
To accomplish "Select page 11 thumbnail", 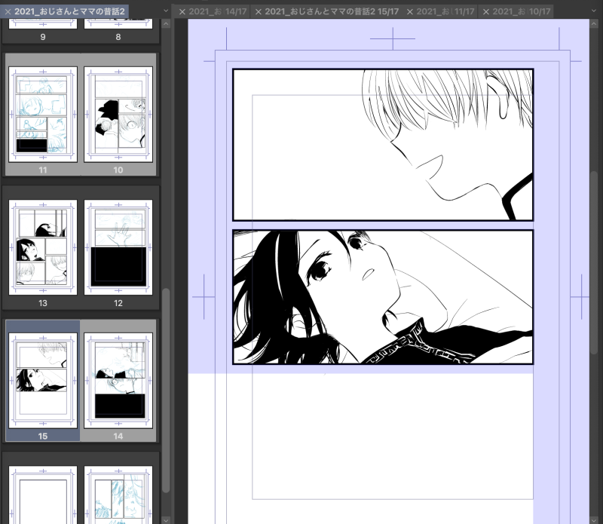I will [43, 115].
